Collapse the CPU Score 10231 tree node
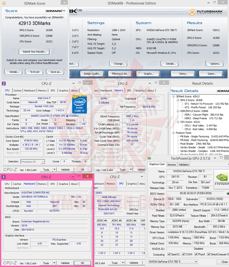 tap(178, 122)
